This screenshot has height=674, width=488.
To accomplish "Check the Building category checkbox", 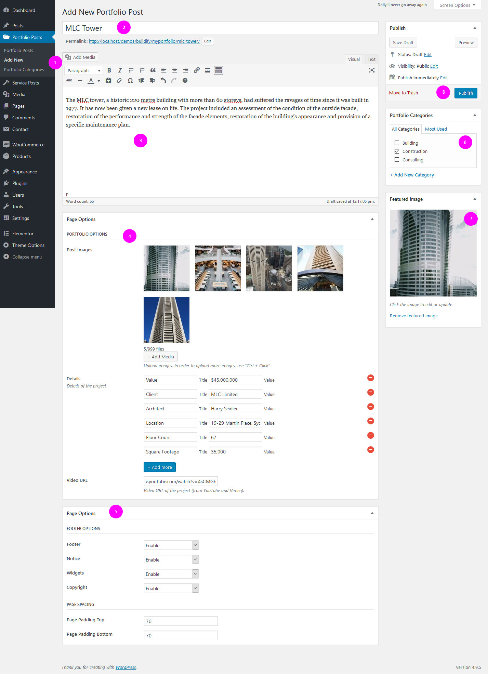I will [397, 143].
